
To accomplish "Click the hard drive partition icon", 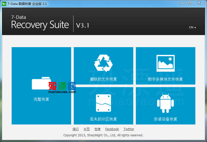I will (103, 103).
